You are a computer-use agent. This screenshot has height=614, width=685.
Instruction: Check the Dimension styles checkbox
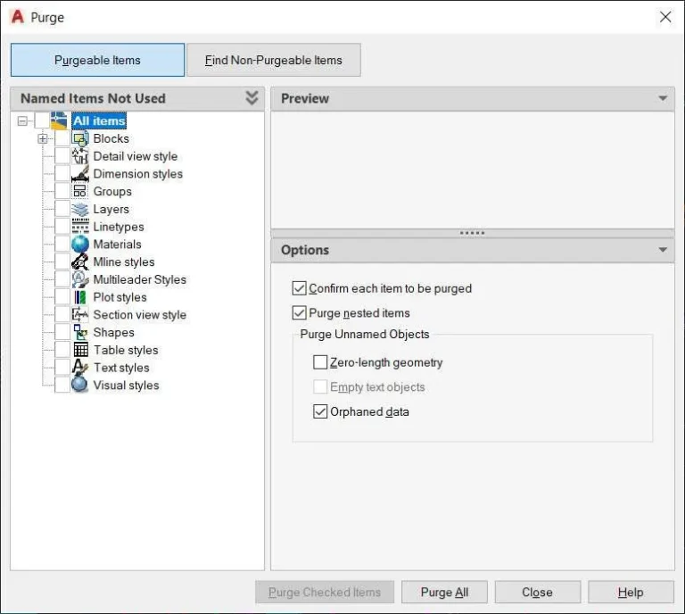click(x=62, y=173)
